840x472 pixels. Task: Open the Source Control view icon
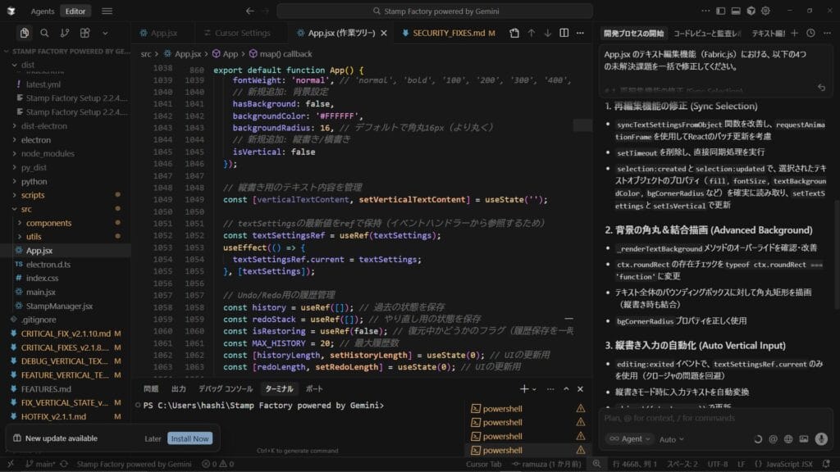click(x=65, y=34)
